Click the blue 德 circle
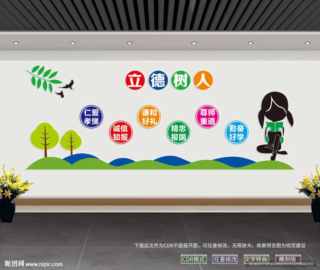 [x=158, y=80]
